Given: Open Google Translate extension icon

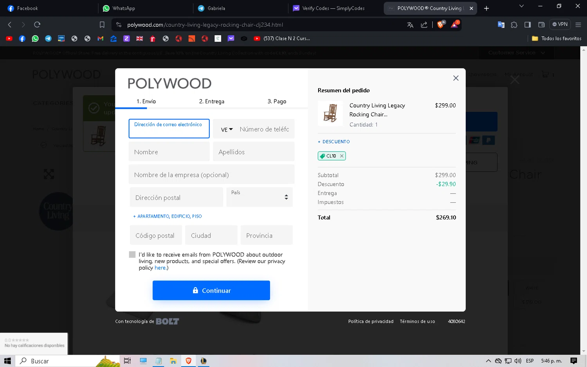Looking at the screenshot, I should pos(501,25).
